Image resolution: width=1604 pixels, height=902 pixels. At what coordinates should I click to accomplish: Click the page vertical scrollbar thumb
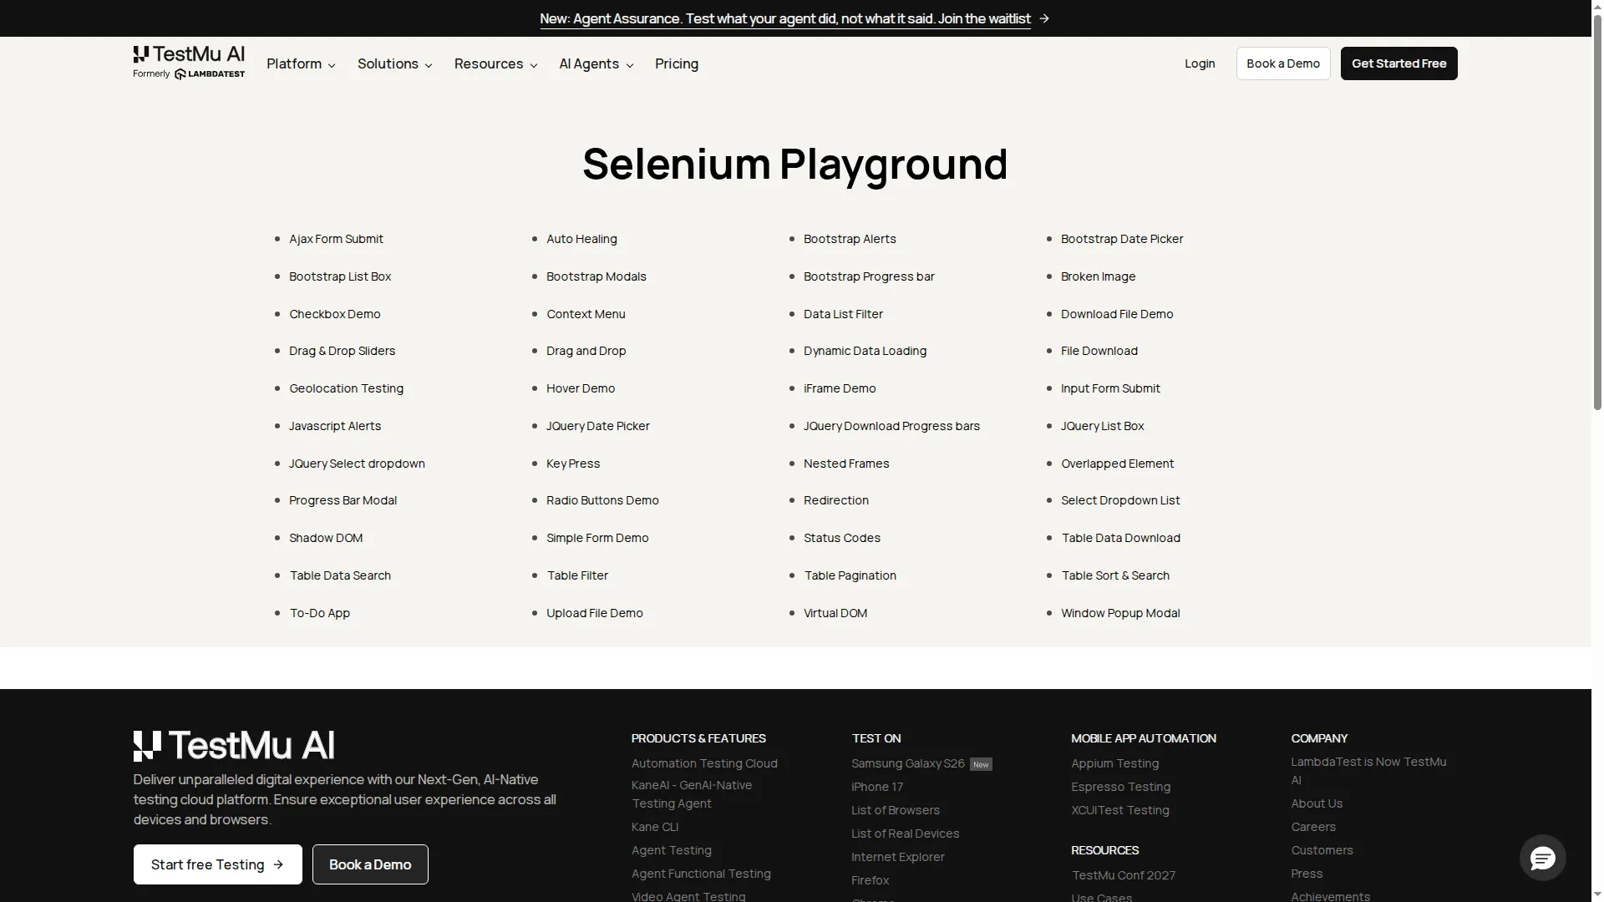[x=1597, y=210]
